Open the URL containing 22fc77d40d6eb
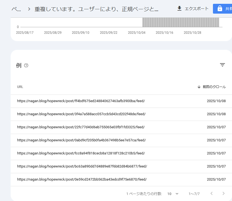 (x=81, y=127)
